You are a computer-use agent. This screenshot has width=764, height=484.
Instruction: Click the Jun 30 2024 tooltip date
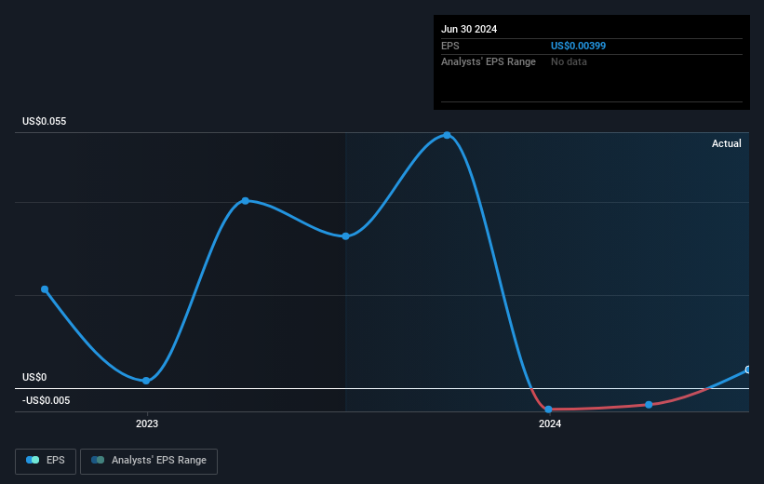click(469, 29)
